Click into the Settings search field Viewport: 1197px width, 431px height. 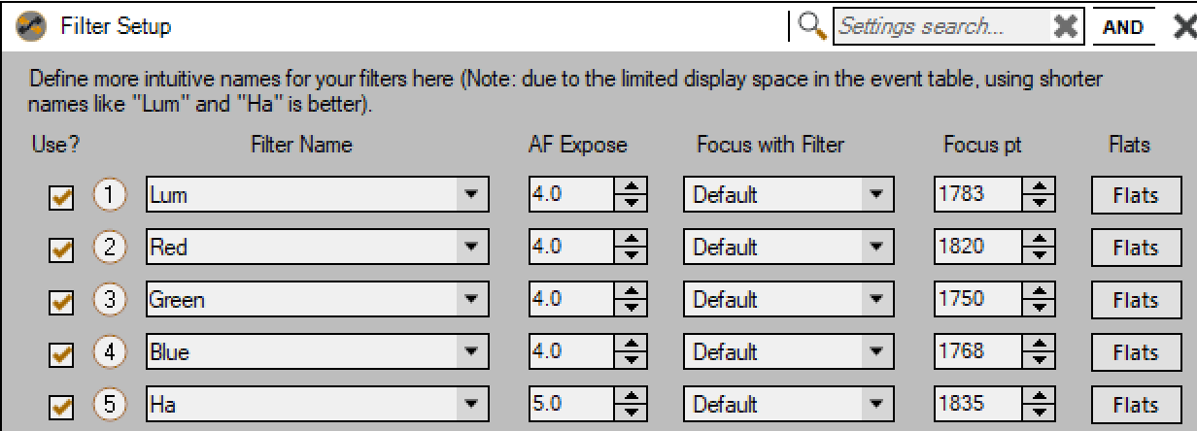940,27
